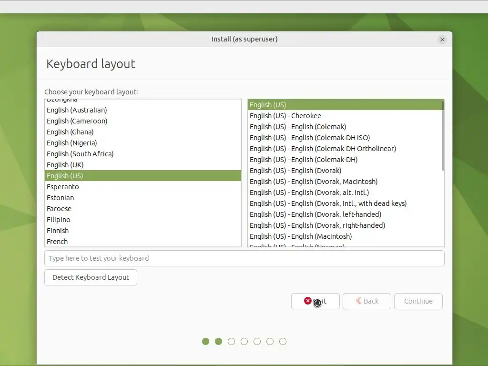Select English (US) in the left list
Screen dimensions: 488x366
tap(143, 175)
